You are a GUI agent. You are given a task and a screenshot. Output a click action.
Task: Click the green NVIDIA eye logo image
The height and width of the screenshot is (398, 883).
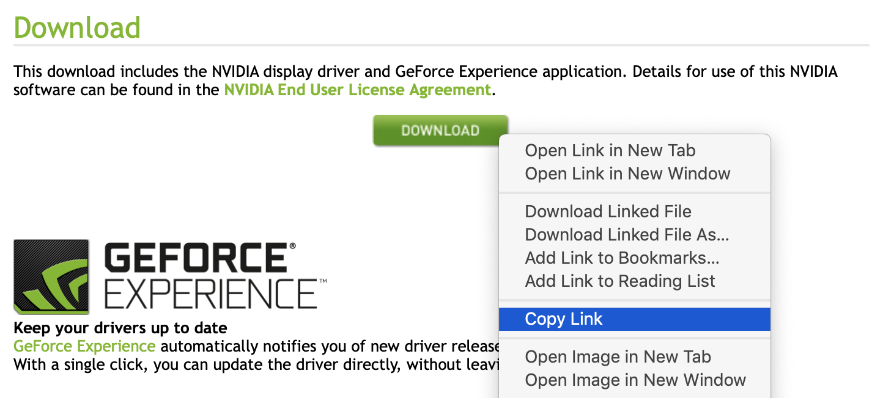coord(51,277)
